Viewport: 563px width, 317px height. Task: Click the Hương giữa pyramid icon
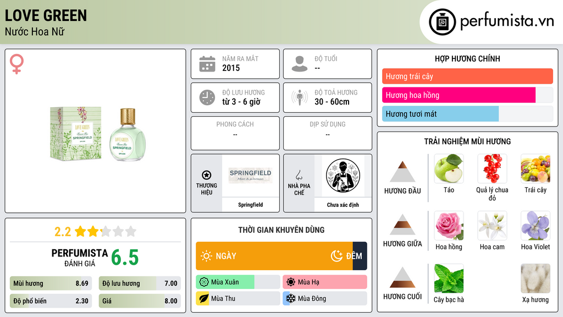402,225
